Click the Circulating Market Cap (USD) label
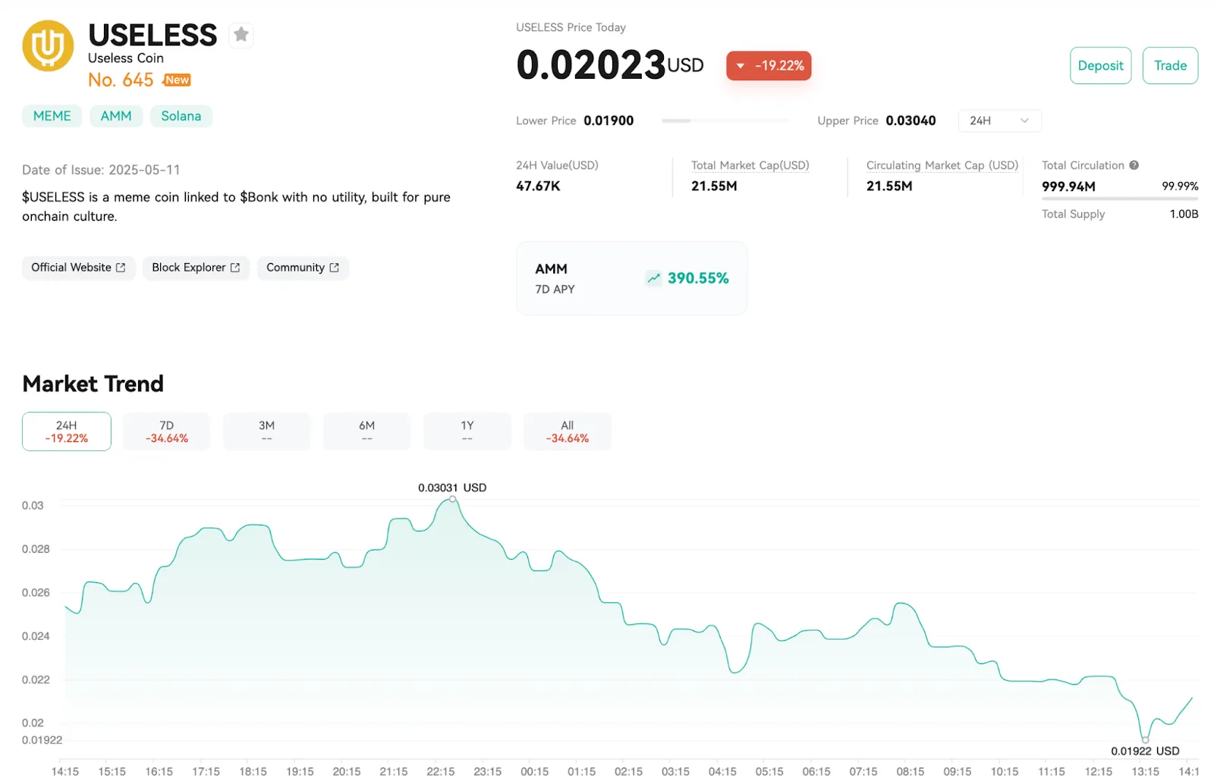Viewport: 1214px width, 781px height. [x=942, y=165]
